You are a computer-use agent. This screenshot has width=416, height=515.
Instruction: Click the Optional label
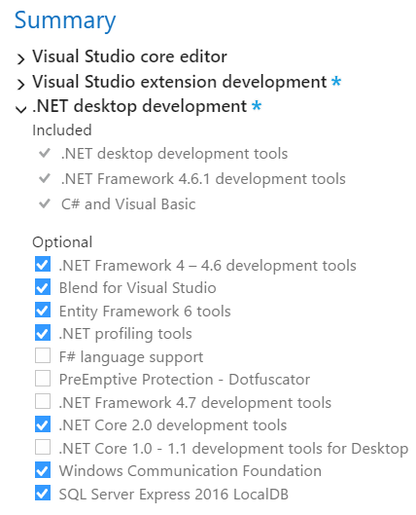[62, 242]
